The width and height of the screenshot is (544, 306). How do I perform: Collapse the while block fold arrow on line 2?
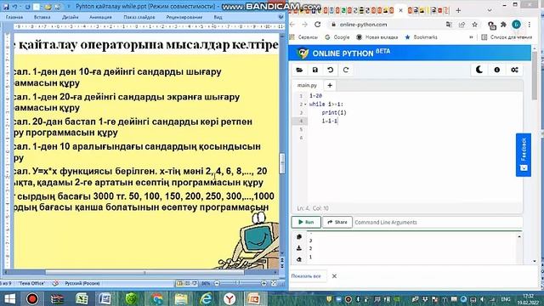click(305, 104)
